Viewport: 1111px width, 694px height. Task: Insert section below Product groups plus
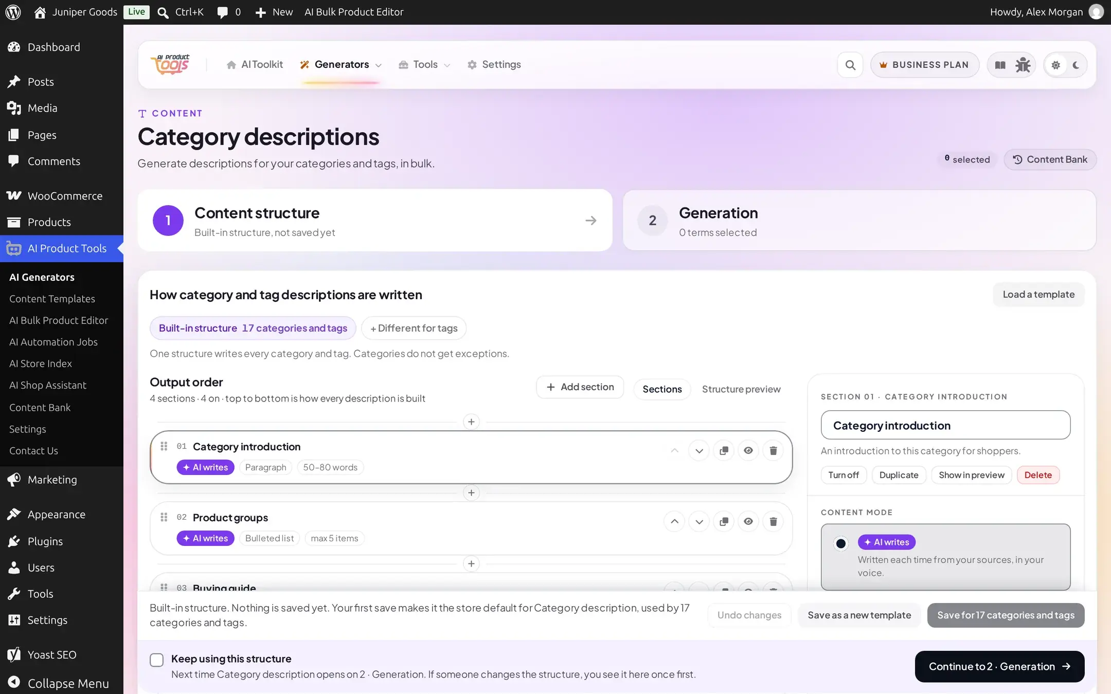point(471,563)
